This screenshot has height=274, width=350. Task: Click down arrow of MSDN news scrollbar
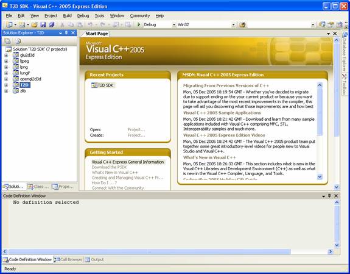[x=320, y=177]
